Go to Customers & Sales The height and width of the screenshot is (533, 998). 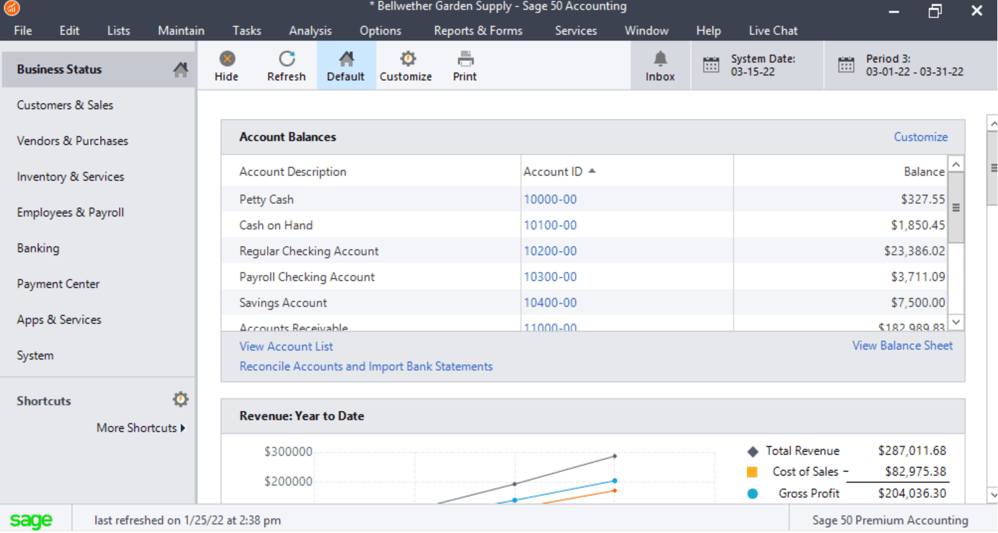65,105
